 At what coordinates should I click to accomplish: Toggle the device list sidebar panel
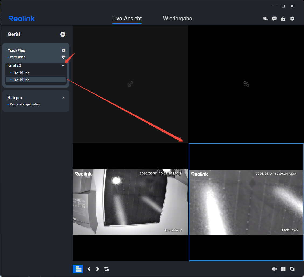click(78, 269)
